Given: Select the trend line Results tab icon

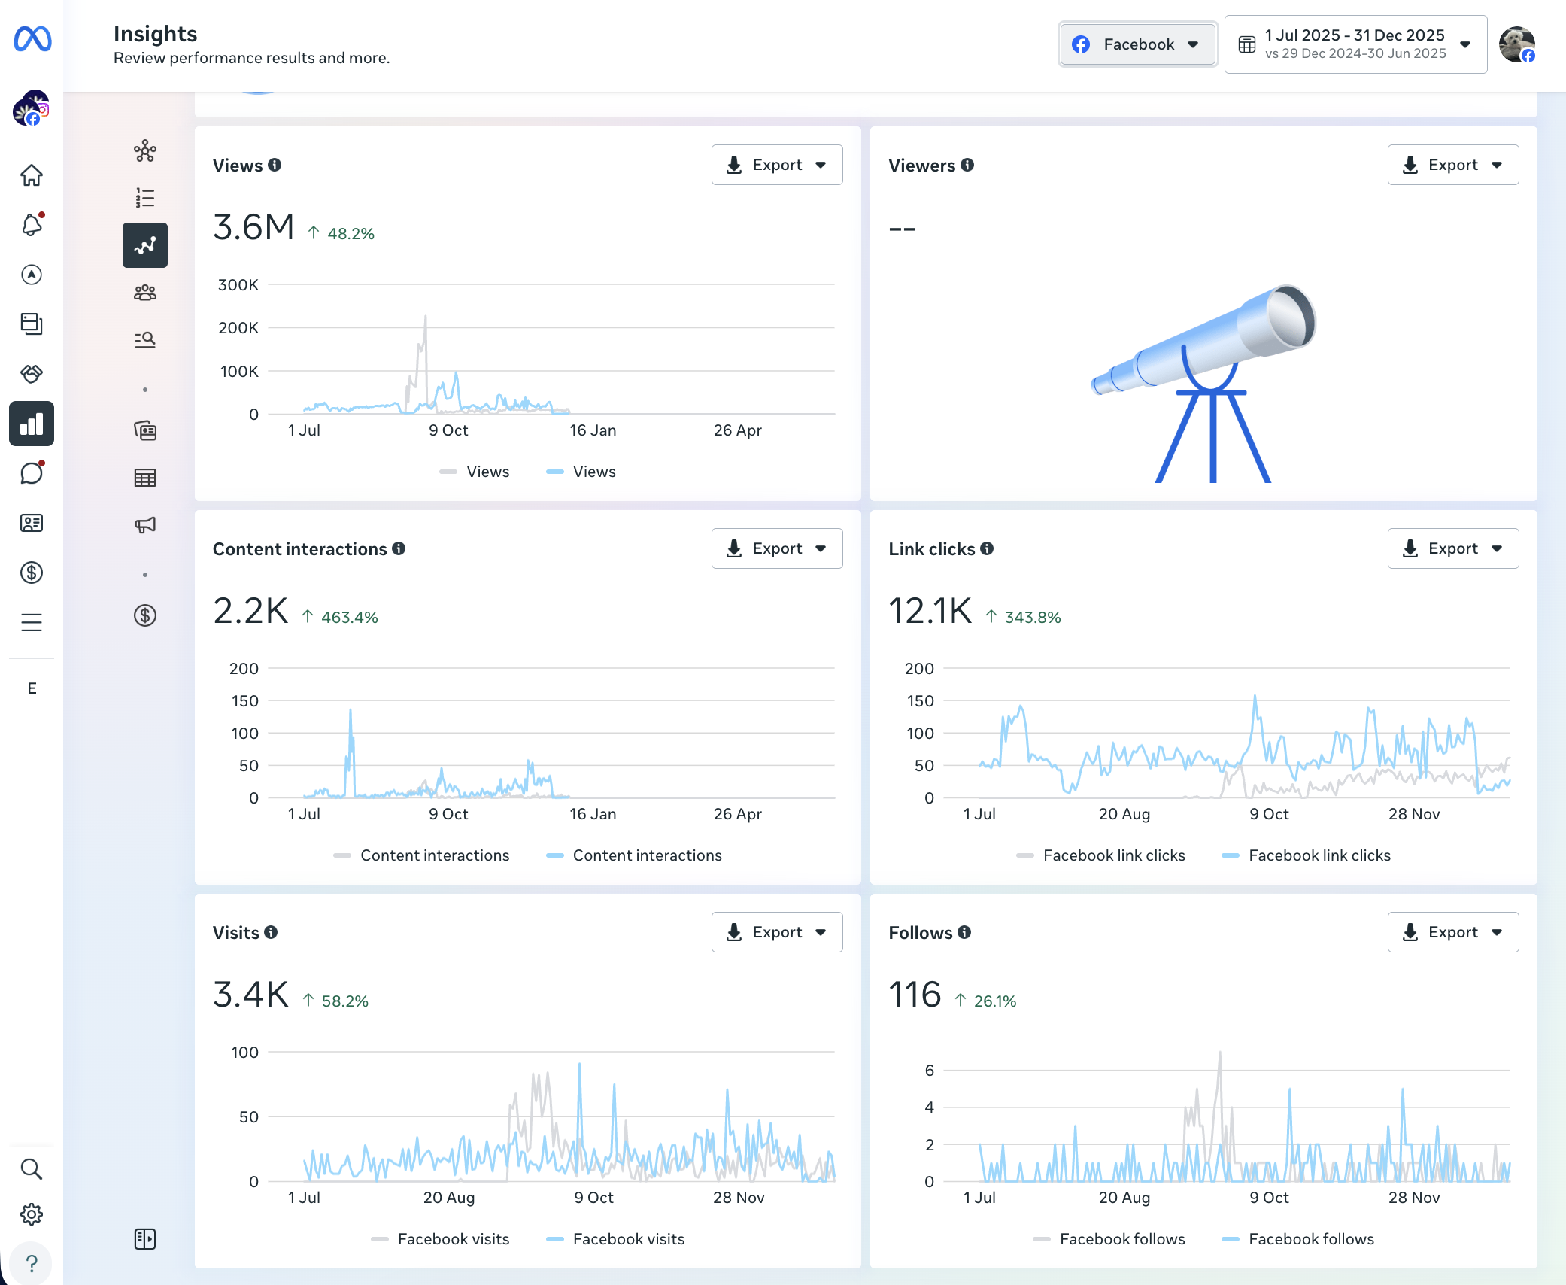Looking at the screenshot, I should point(144,245).
